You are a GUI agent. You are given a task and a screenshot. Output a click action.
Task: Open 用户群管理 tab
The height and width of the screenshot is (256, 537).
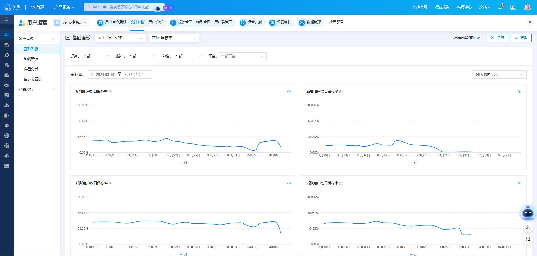(x=223, y=22)
